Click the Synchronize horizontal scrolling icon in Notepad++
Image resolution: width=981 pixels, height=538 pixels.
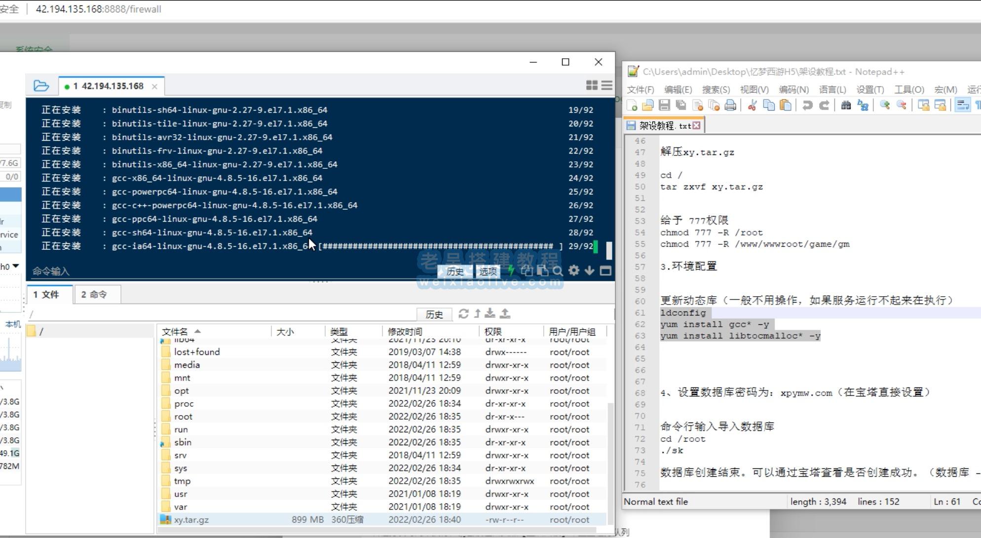(x=940, y=105)
